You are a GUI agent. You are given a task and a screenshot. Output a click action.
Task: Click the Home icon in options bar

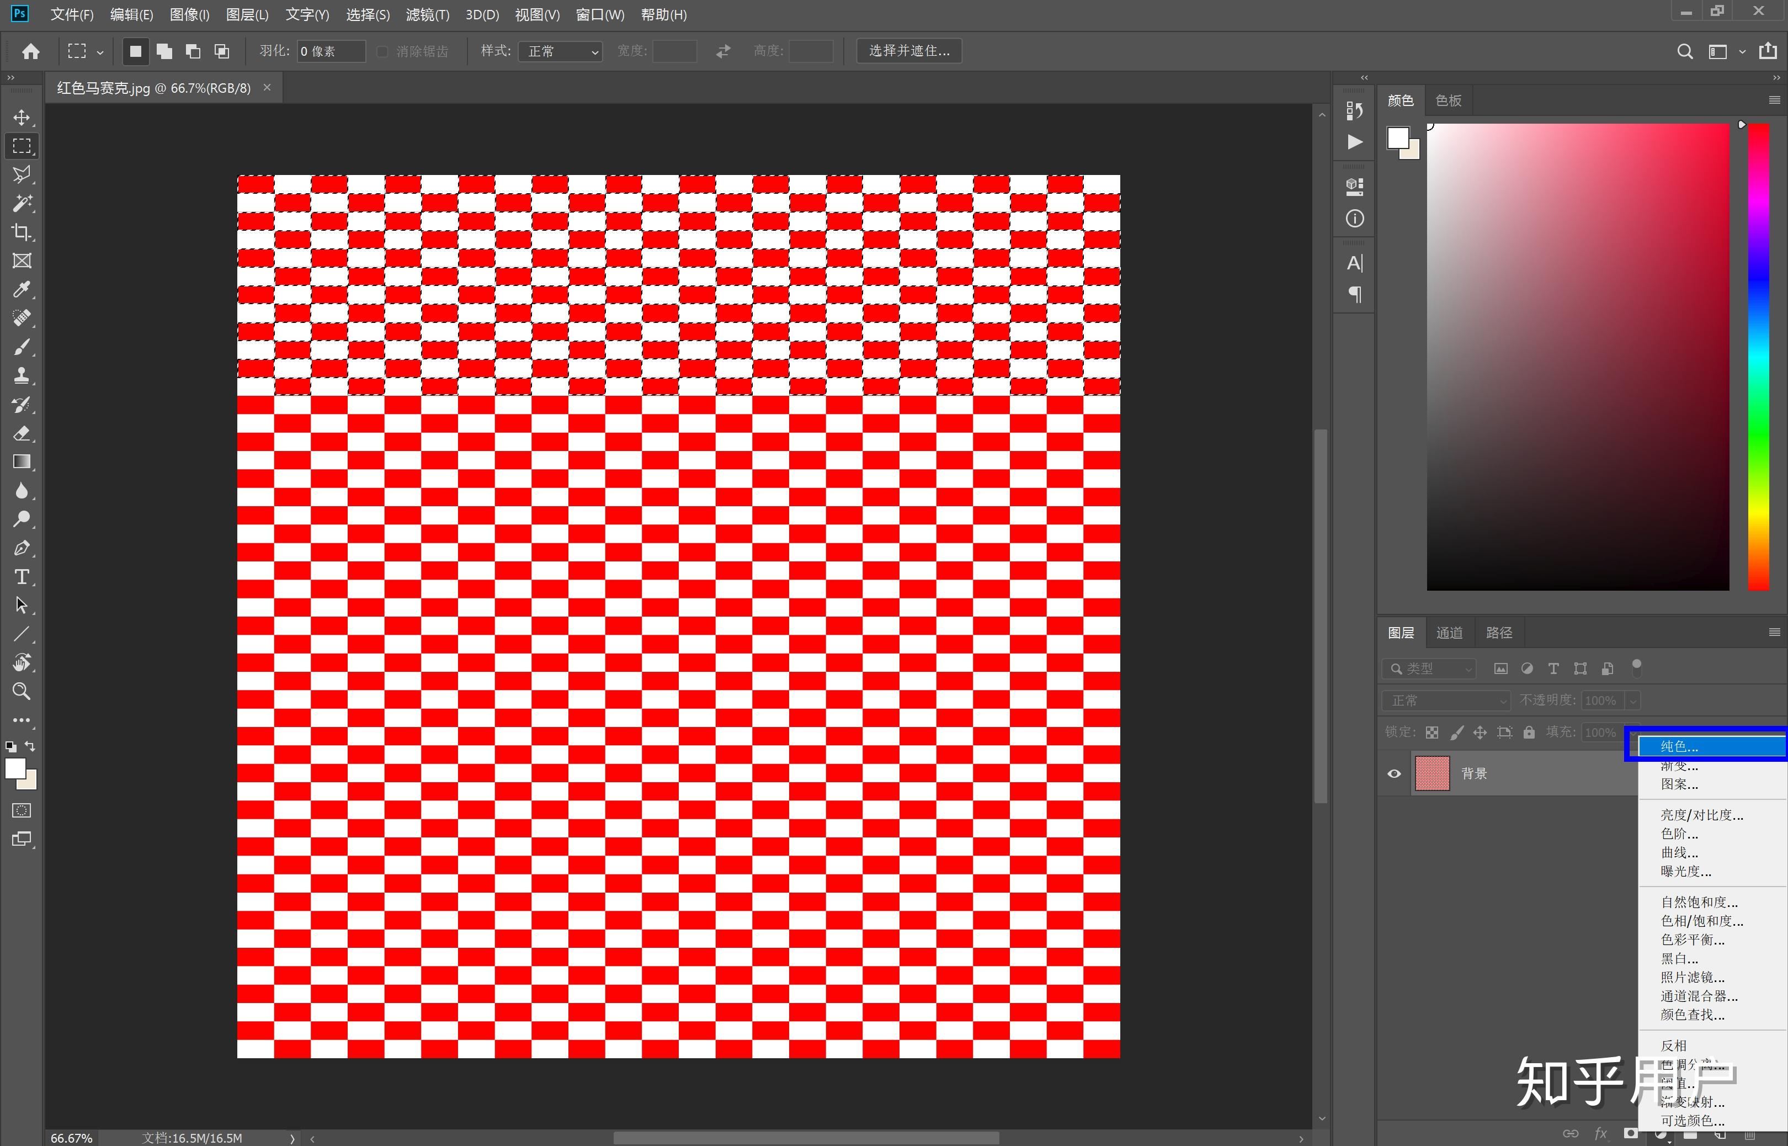coord(30,51)
